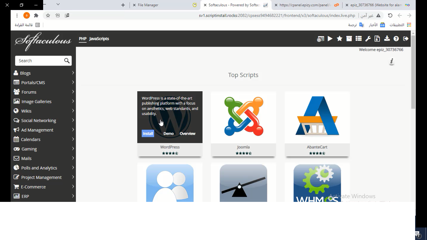Switch to the JavaScripts tab
Image resolution: width=427 pixels, height=240 pixels.
pyautogui.click(x=99, y=39)
